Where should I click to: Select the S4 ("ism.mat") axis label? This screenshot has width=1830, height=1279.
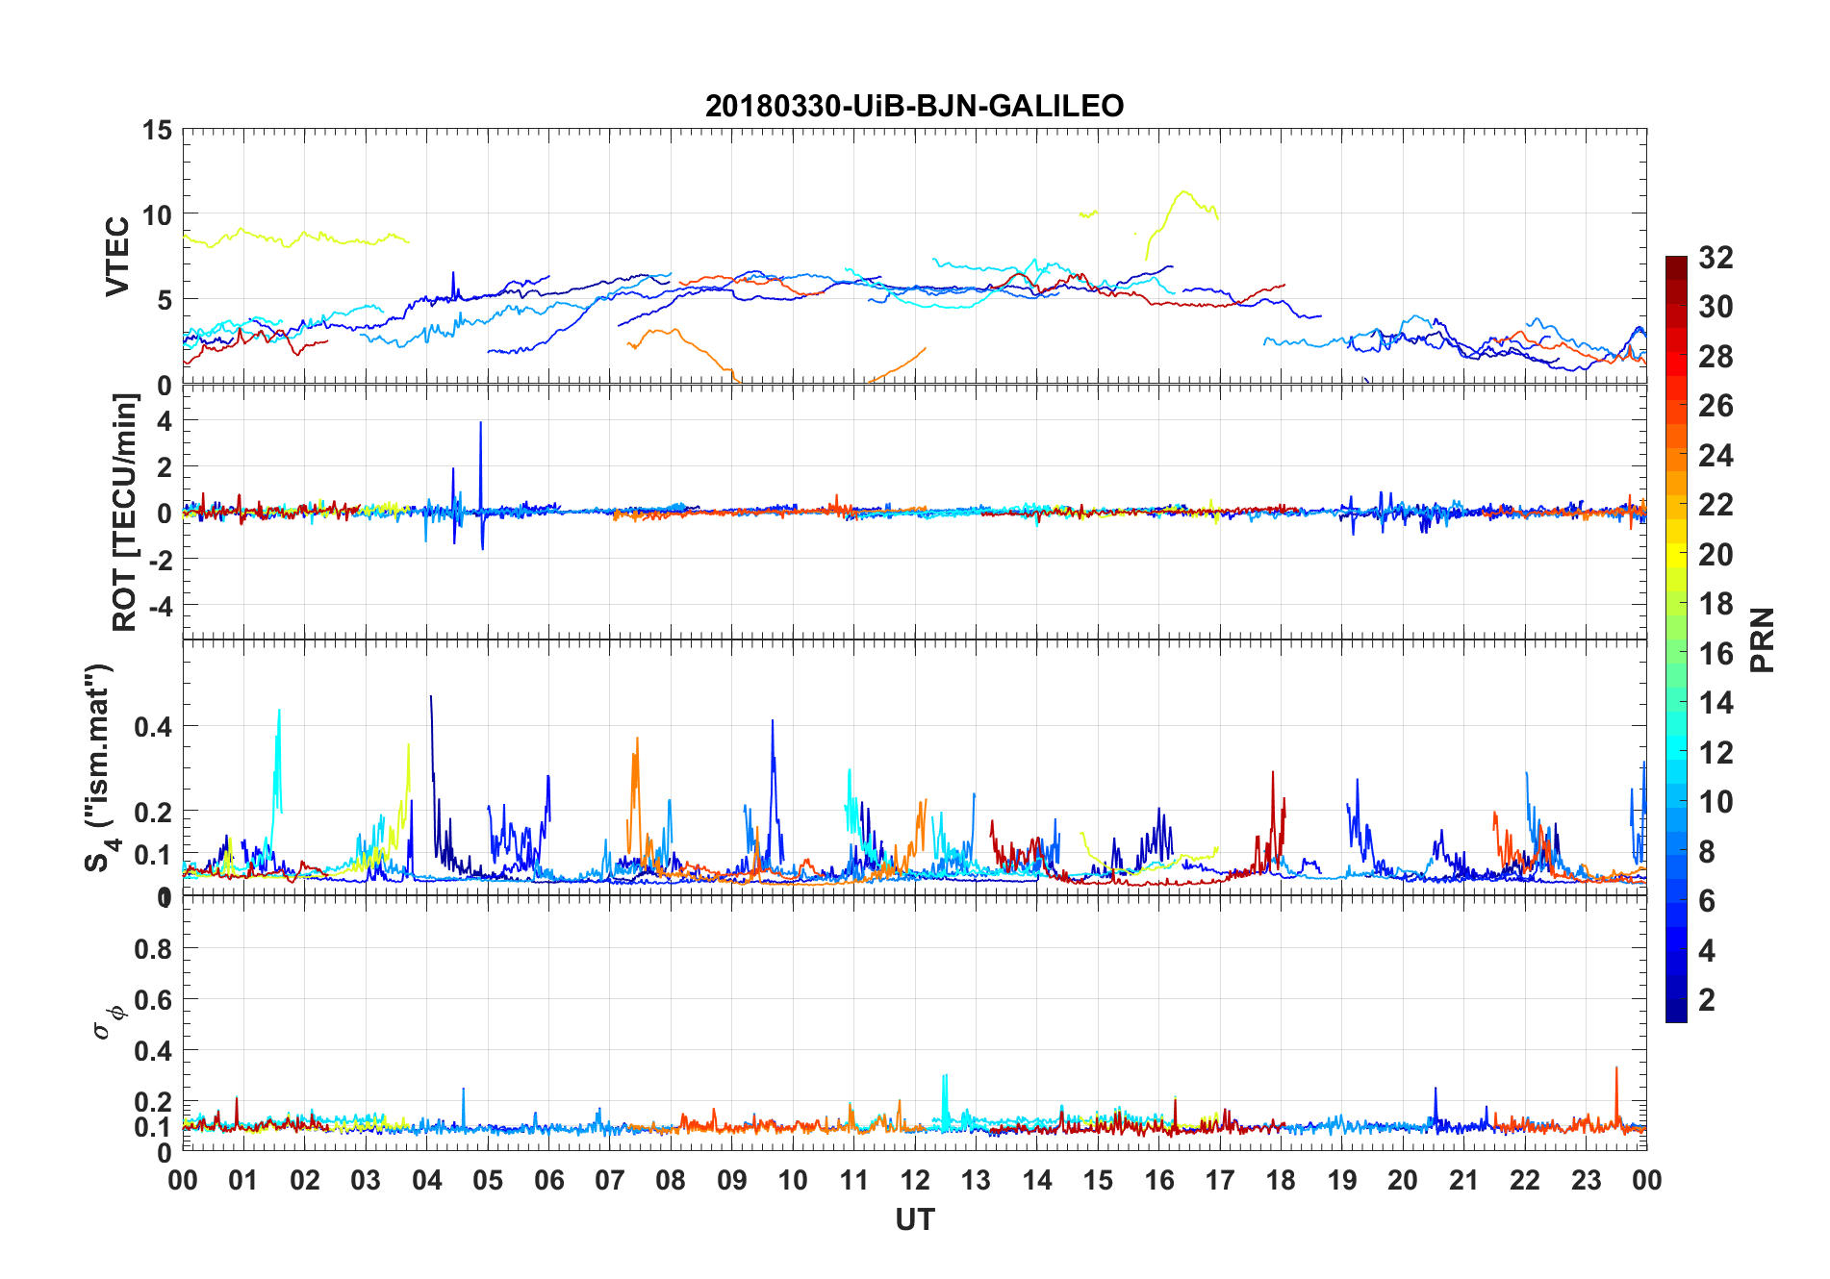pyautogui.click(x=100, y=768)
